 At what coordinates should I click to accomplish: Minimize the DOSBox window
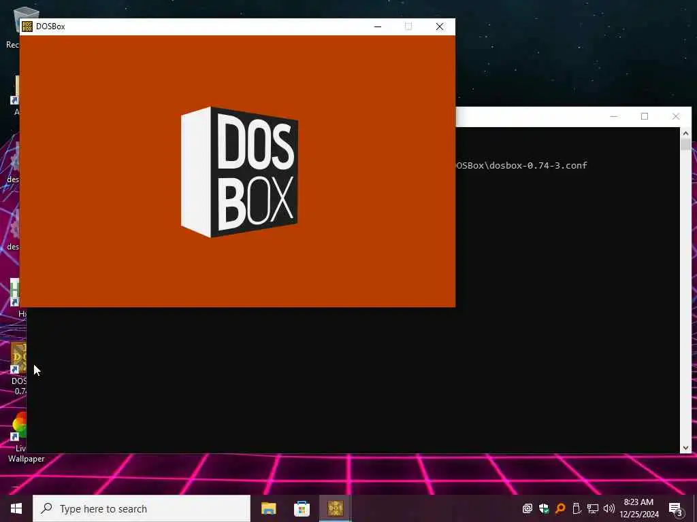click(x=378, y=27)
